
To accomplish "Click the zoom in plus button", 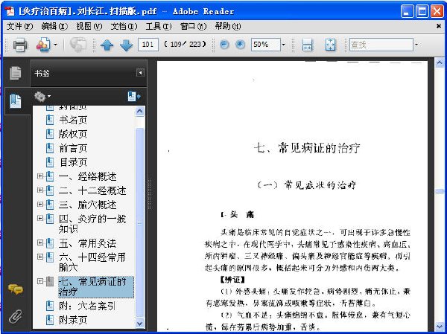I will [240, 45].
